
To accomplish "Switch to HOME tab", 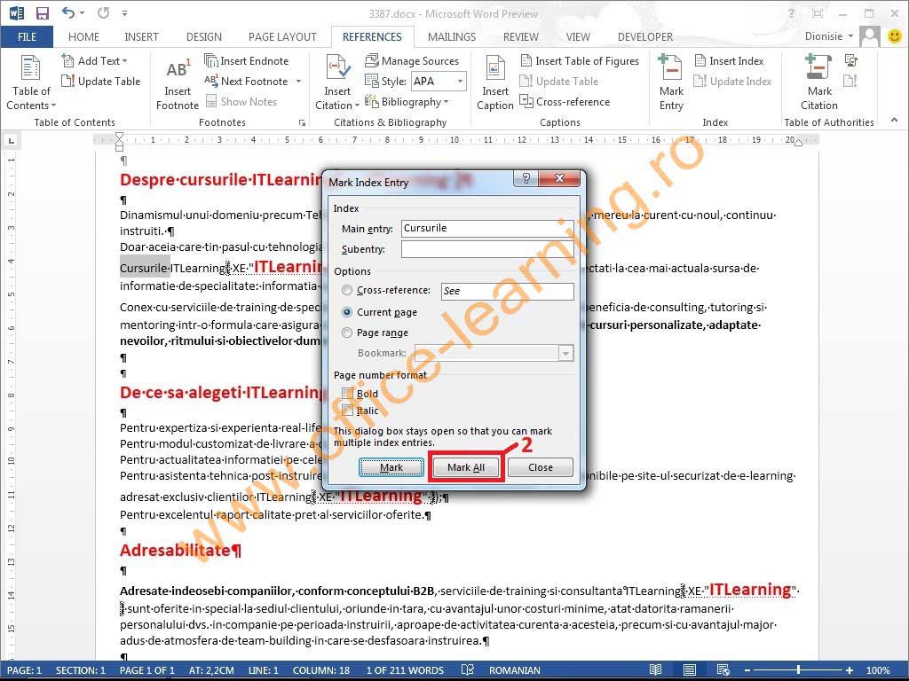I will [x=83, y=37].
